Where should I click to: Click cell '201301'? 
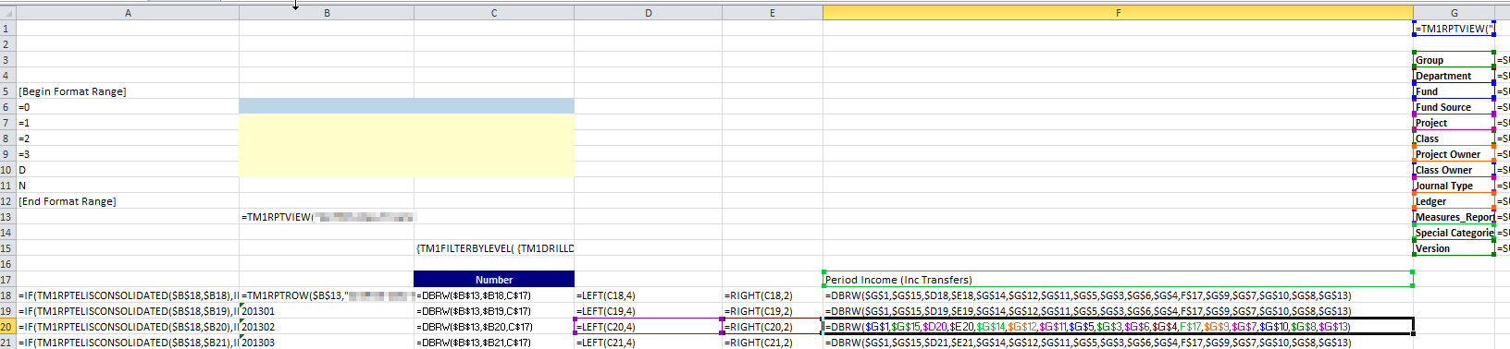click(327, 311)
